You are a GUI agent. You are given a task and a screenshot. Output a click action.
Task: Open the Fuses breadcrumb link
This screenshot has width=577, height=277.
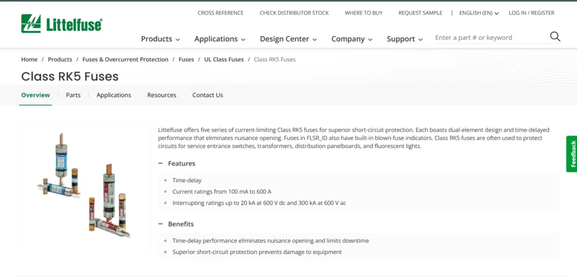[186, 59]
